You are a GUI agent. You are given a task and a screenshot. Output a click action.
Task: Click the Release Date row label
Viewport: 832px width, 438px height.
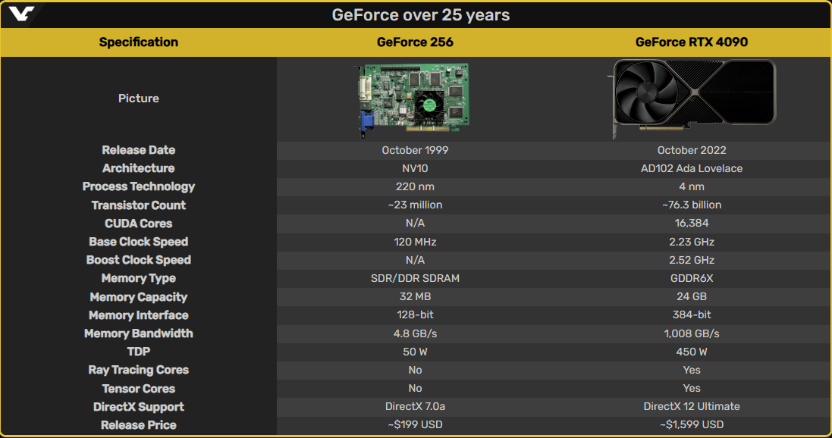(139, 150)
